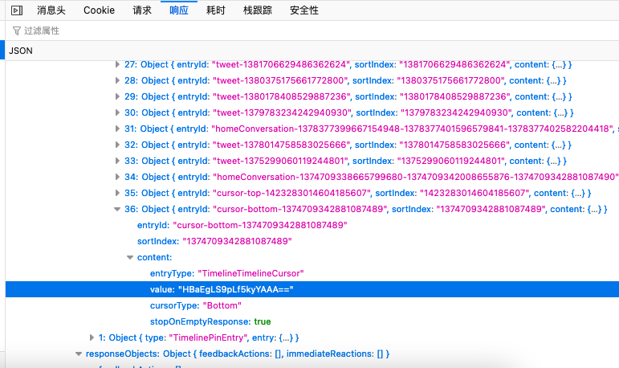Image resolution: width=619 pixels, height=368 pixels.
Task: Expand object entry 27 in JSON tree
Action: coord(118,64)
